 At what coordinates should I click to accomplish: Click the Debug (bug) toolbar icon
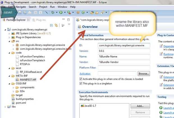tap(53, 12)
